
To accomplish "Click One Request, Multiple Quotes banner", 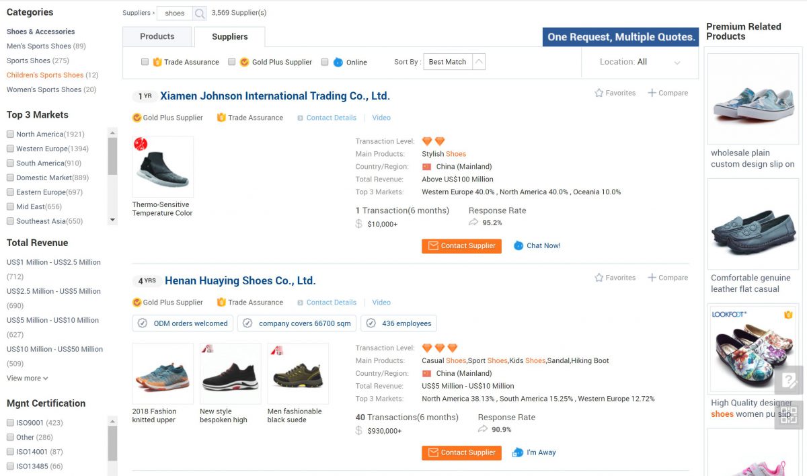I will [x=621, y=37].
